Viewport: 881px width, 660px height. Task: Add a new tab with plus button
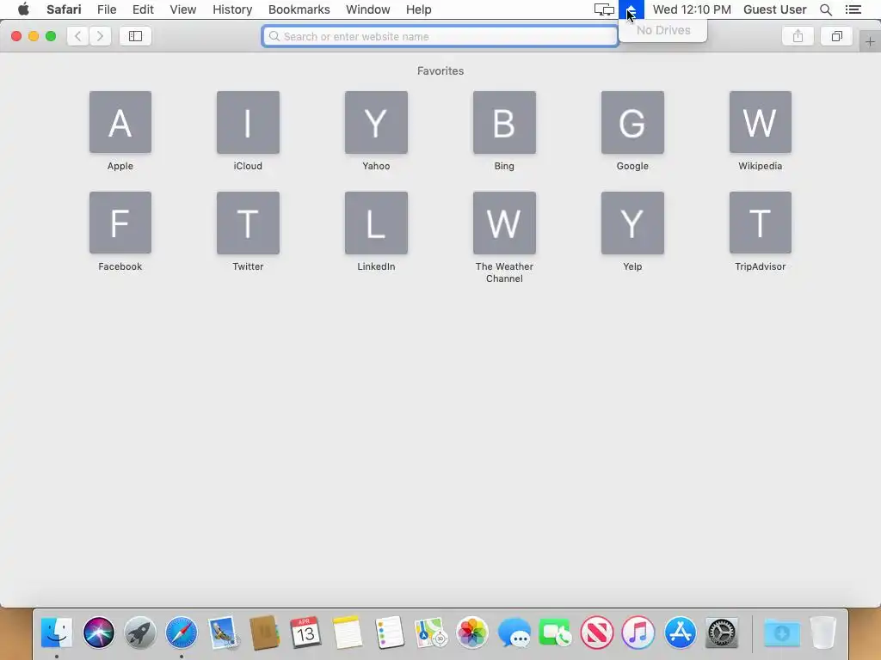(870, 42)
